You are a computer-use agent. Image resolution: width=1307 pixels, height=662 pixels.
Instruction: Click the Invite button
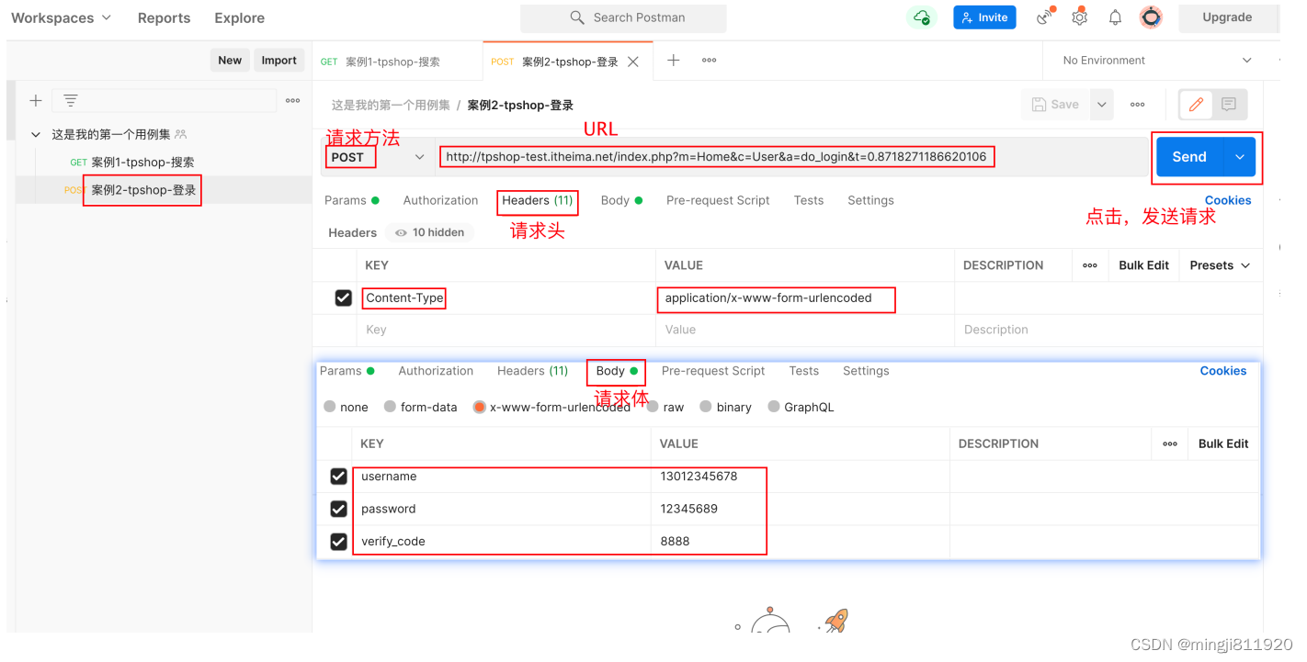pos(984,17)
